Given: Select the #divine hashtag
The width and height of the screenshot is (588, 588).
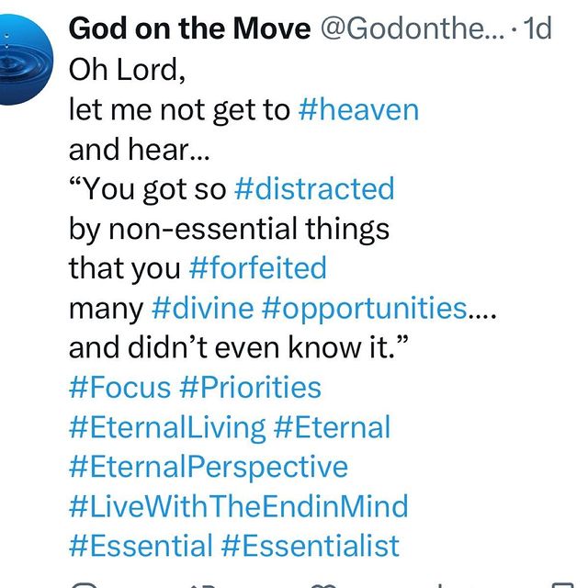Looking at the screenshot, I should coord(203,309).
